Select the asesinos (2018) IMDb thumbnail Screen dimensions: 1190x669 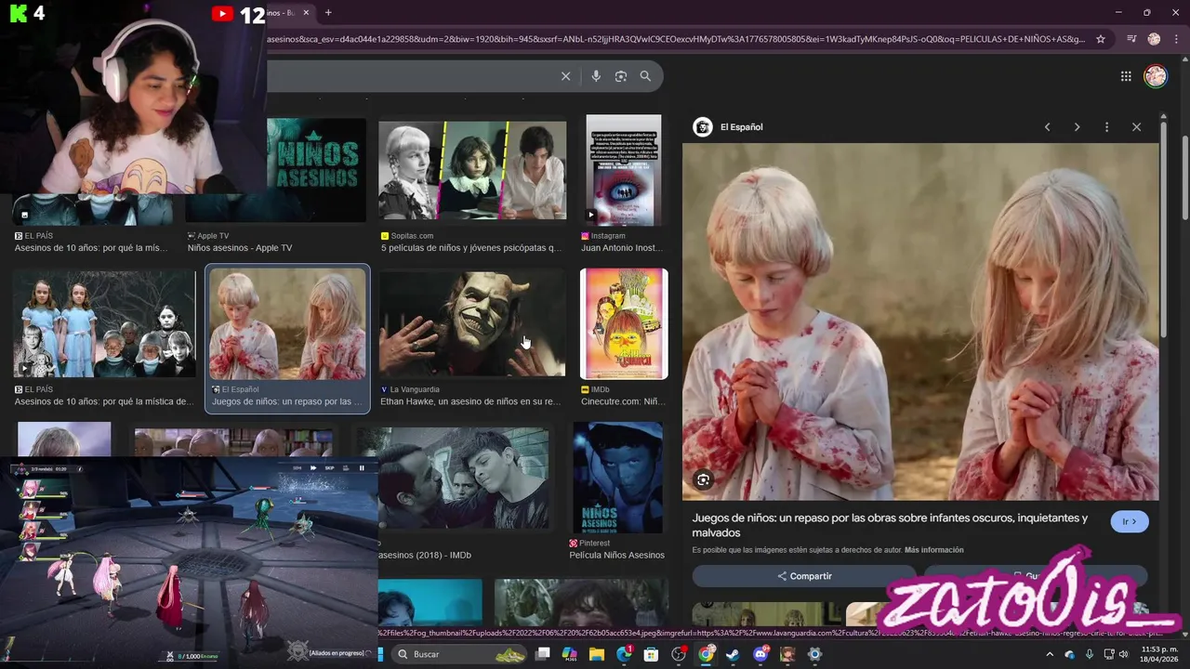click(x=454, y=478)
